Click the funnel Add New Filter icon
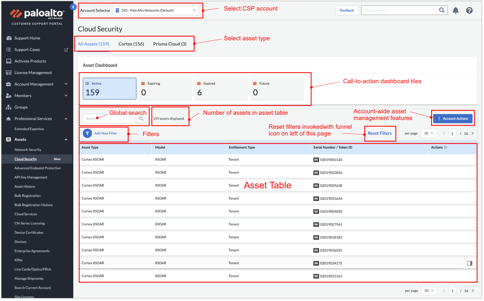This screenshot has width=484, height=301. tap(87, 133)
